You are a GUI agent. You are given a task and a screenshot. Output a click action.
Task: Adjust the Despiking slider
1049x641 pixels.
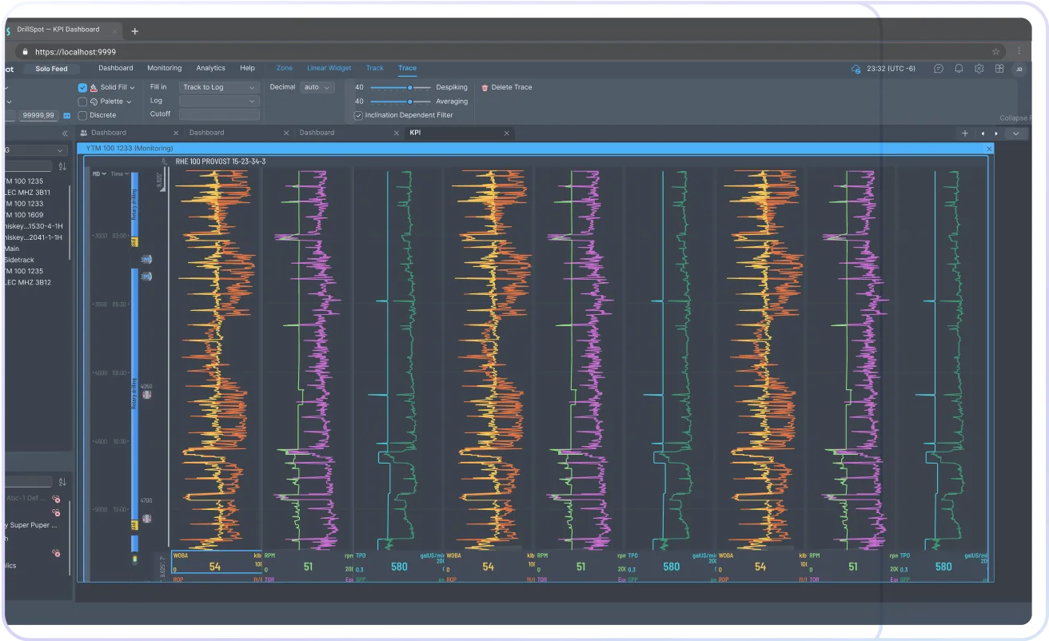409,87
